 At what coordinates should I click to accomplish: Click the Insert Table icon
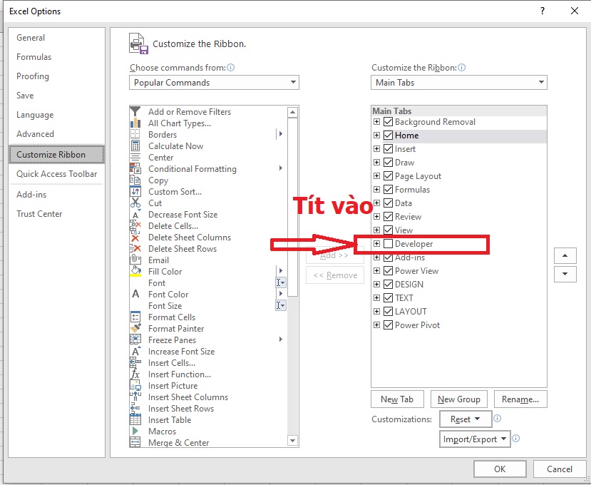[135, 420]
